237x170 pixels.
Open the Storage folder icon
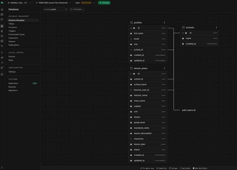[2, 36]
